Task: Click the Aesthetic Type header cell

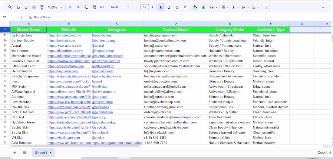Action: [271, 30]
